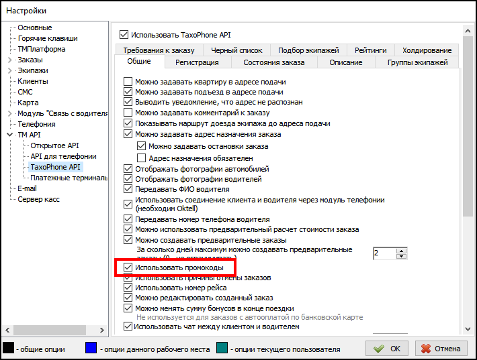Check Адрес назначения обязателен option
The width and height of the screenshot is (477, 360).
pyautogui.click(x=141, y=158)
